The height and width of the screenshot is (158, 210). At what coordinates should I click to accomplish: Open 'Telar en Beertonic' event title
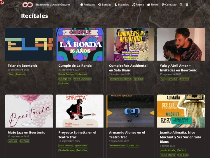point(23,66)
